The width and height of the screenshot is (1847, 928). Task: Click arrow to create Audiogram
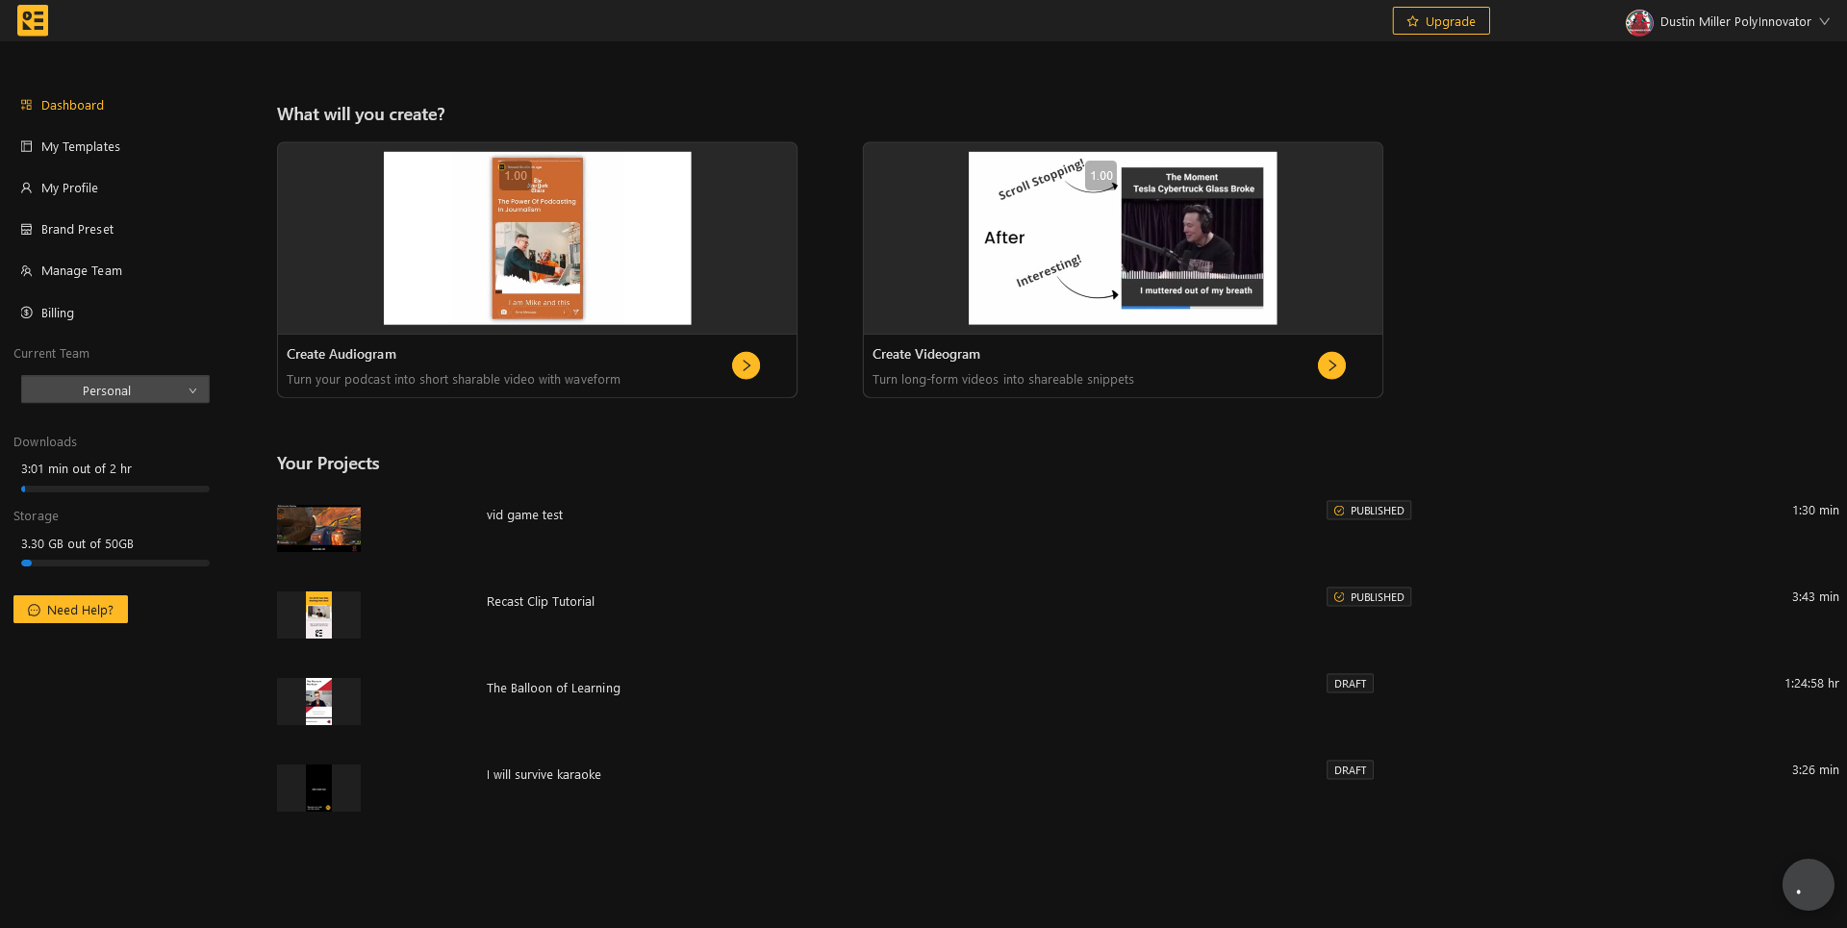click(746, 365)
